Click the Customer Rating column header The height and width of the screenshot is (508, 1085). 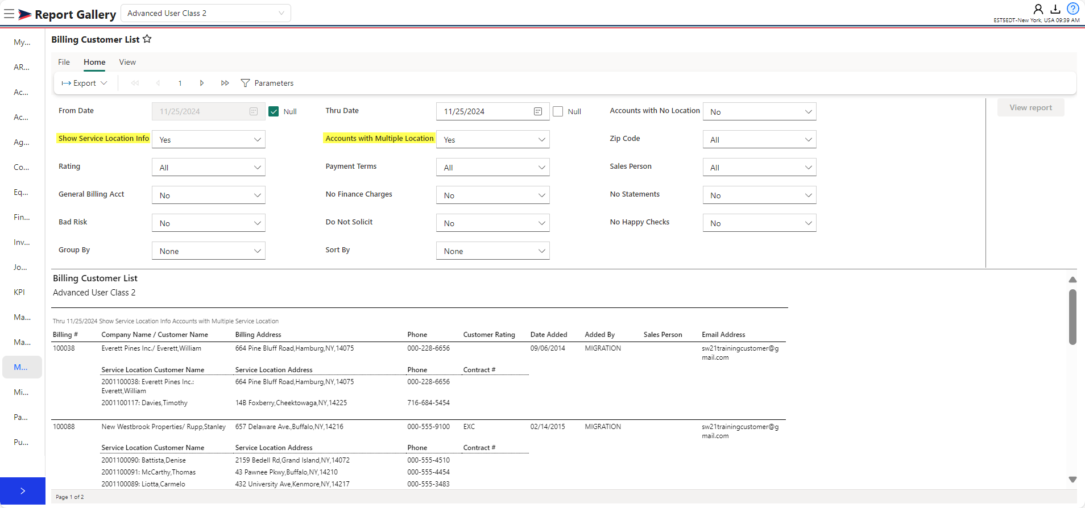point(489,335)
